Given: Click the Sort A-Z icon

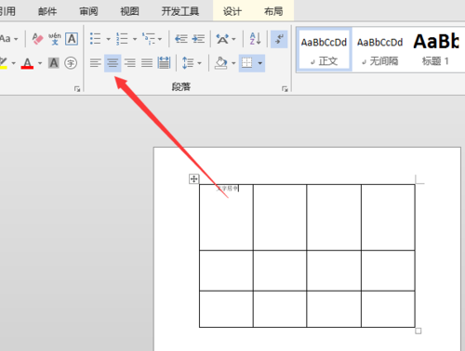Looking at the screenshot, I should pyautogui.click(x=255, y=39).
